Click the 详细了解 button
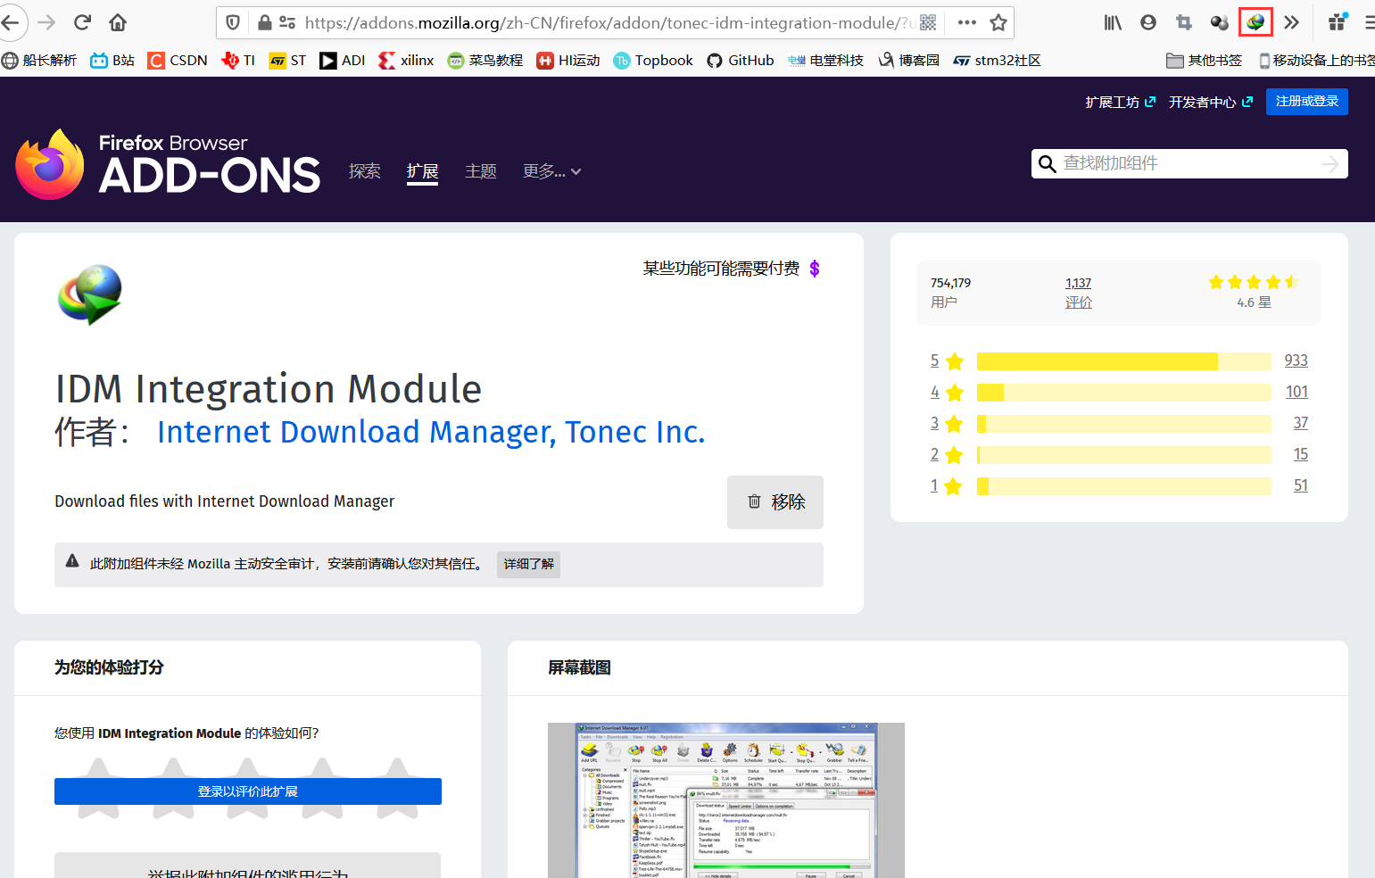This screenshot has height=878, width=1375. (x=528, y=564)
